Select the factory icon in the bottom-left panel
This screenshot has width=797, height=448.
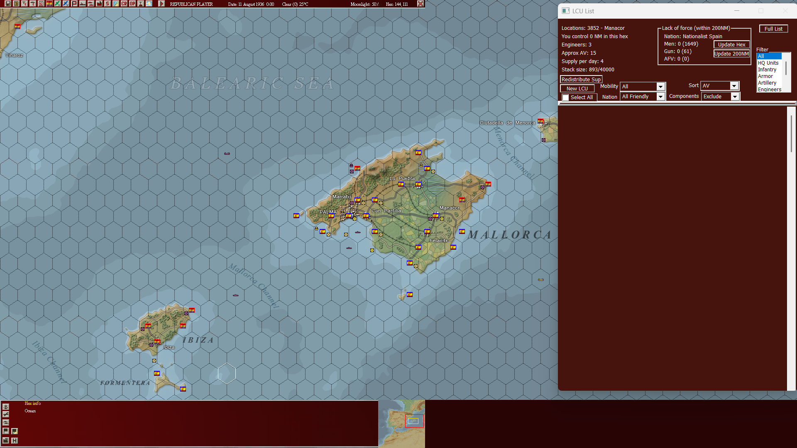point(6,441)
